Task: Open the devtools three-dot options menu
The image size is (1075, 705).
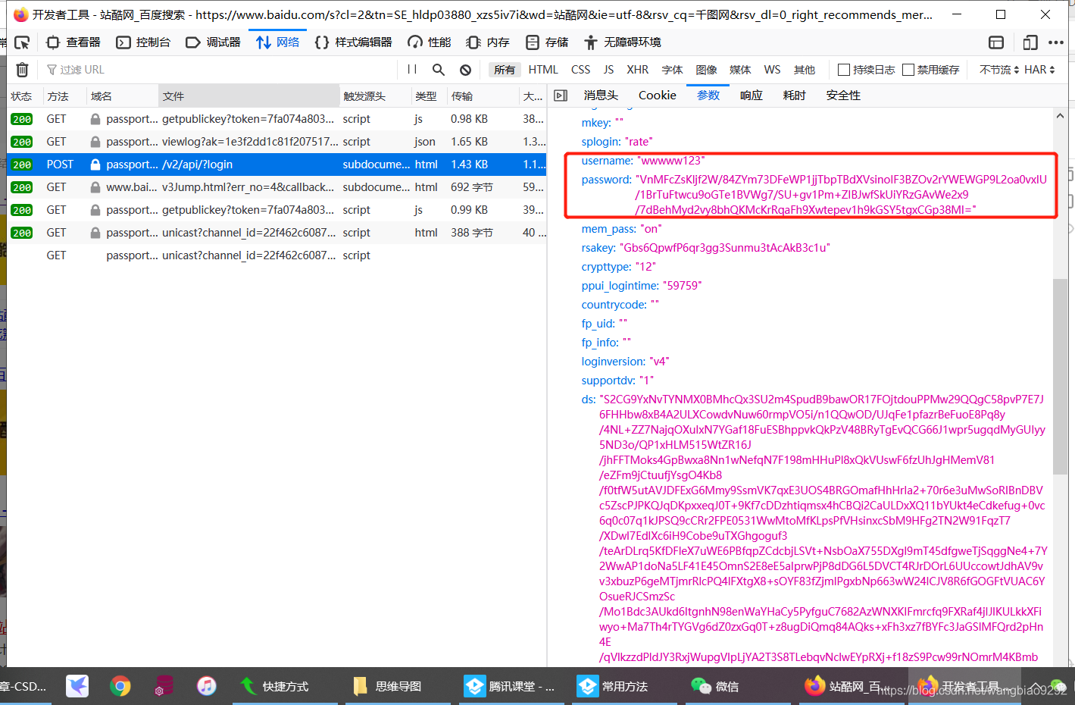Action: (x=1056, y=42)
